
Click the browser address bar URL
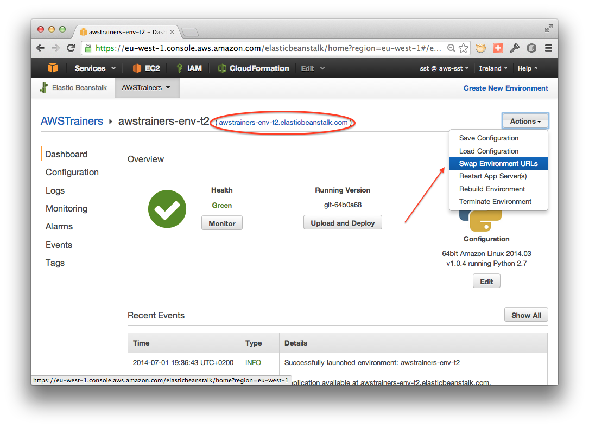pos(268,48)
